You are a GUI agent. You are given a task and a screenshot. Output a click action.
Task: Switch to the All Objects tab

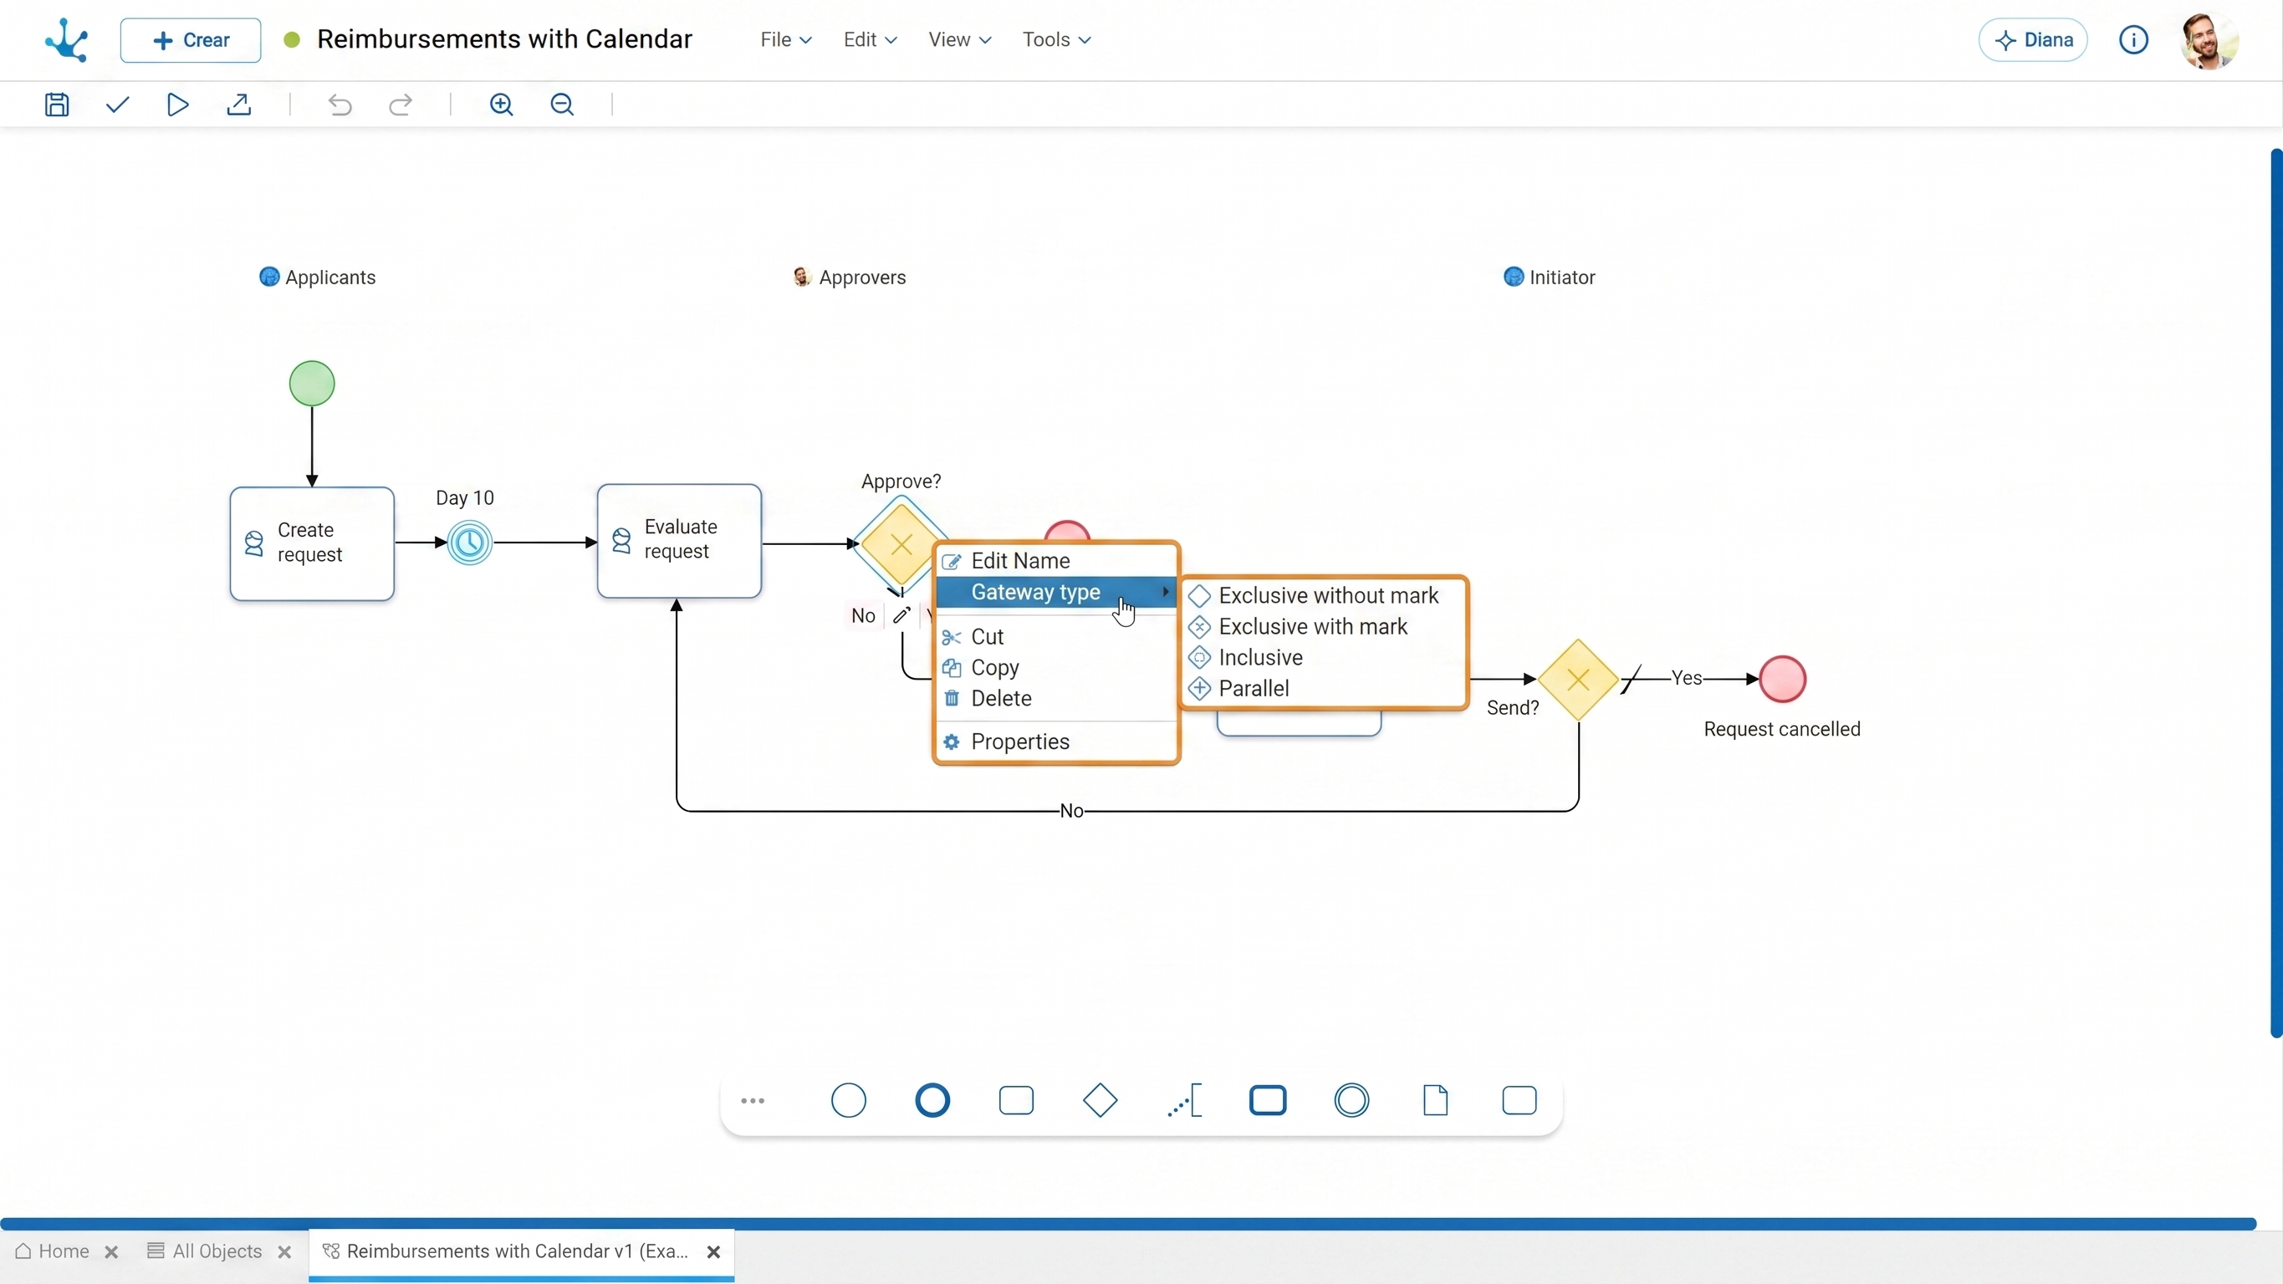point(205,1251)
